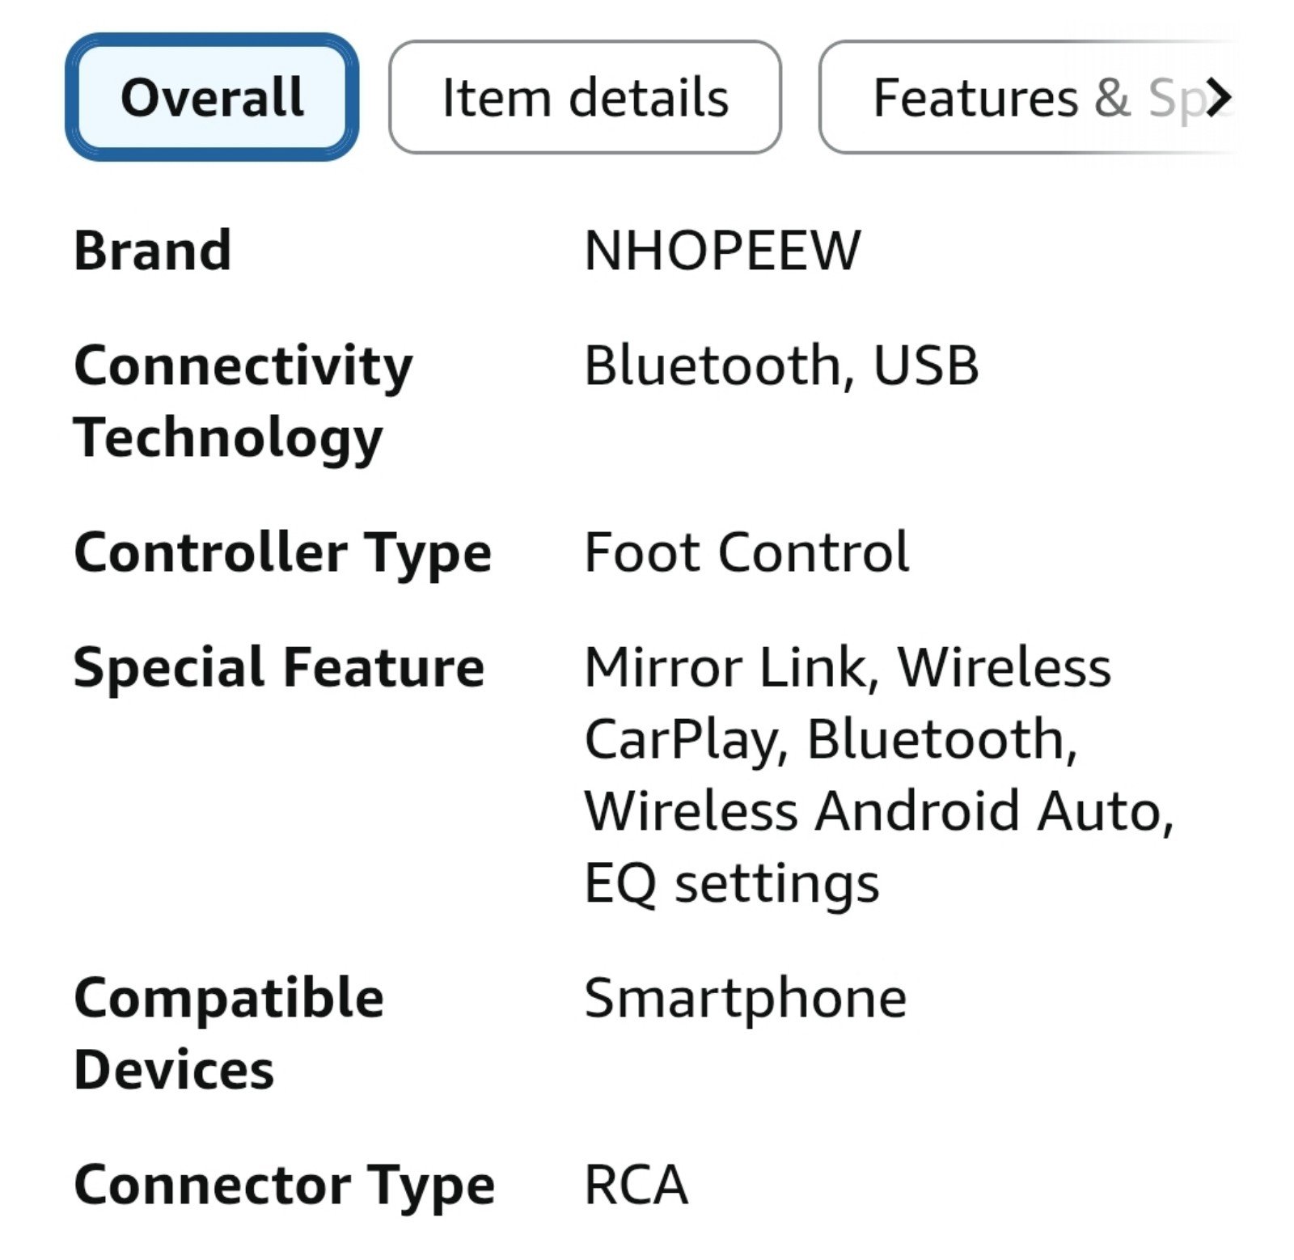Click the Special Feature label
This screenshot has width=1294, height=1260.
tap(279, 670)
